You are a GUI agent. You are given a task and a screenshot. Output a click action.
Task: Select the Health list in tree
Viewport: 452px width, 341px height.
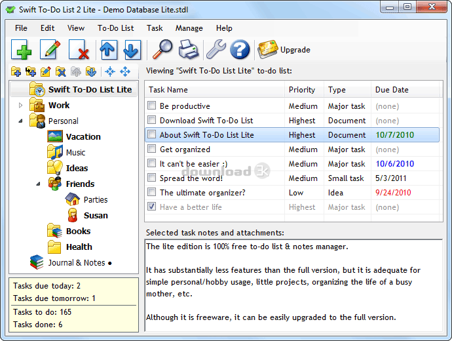point(79,247)
